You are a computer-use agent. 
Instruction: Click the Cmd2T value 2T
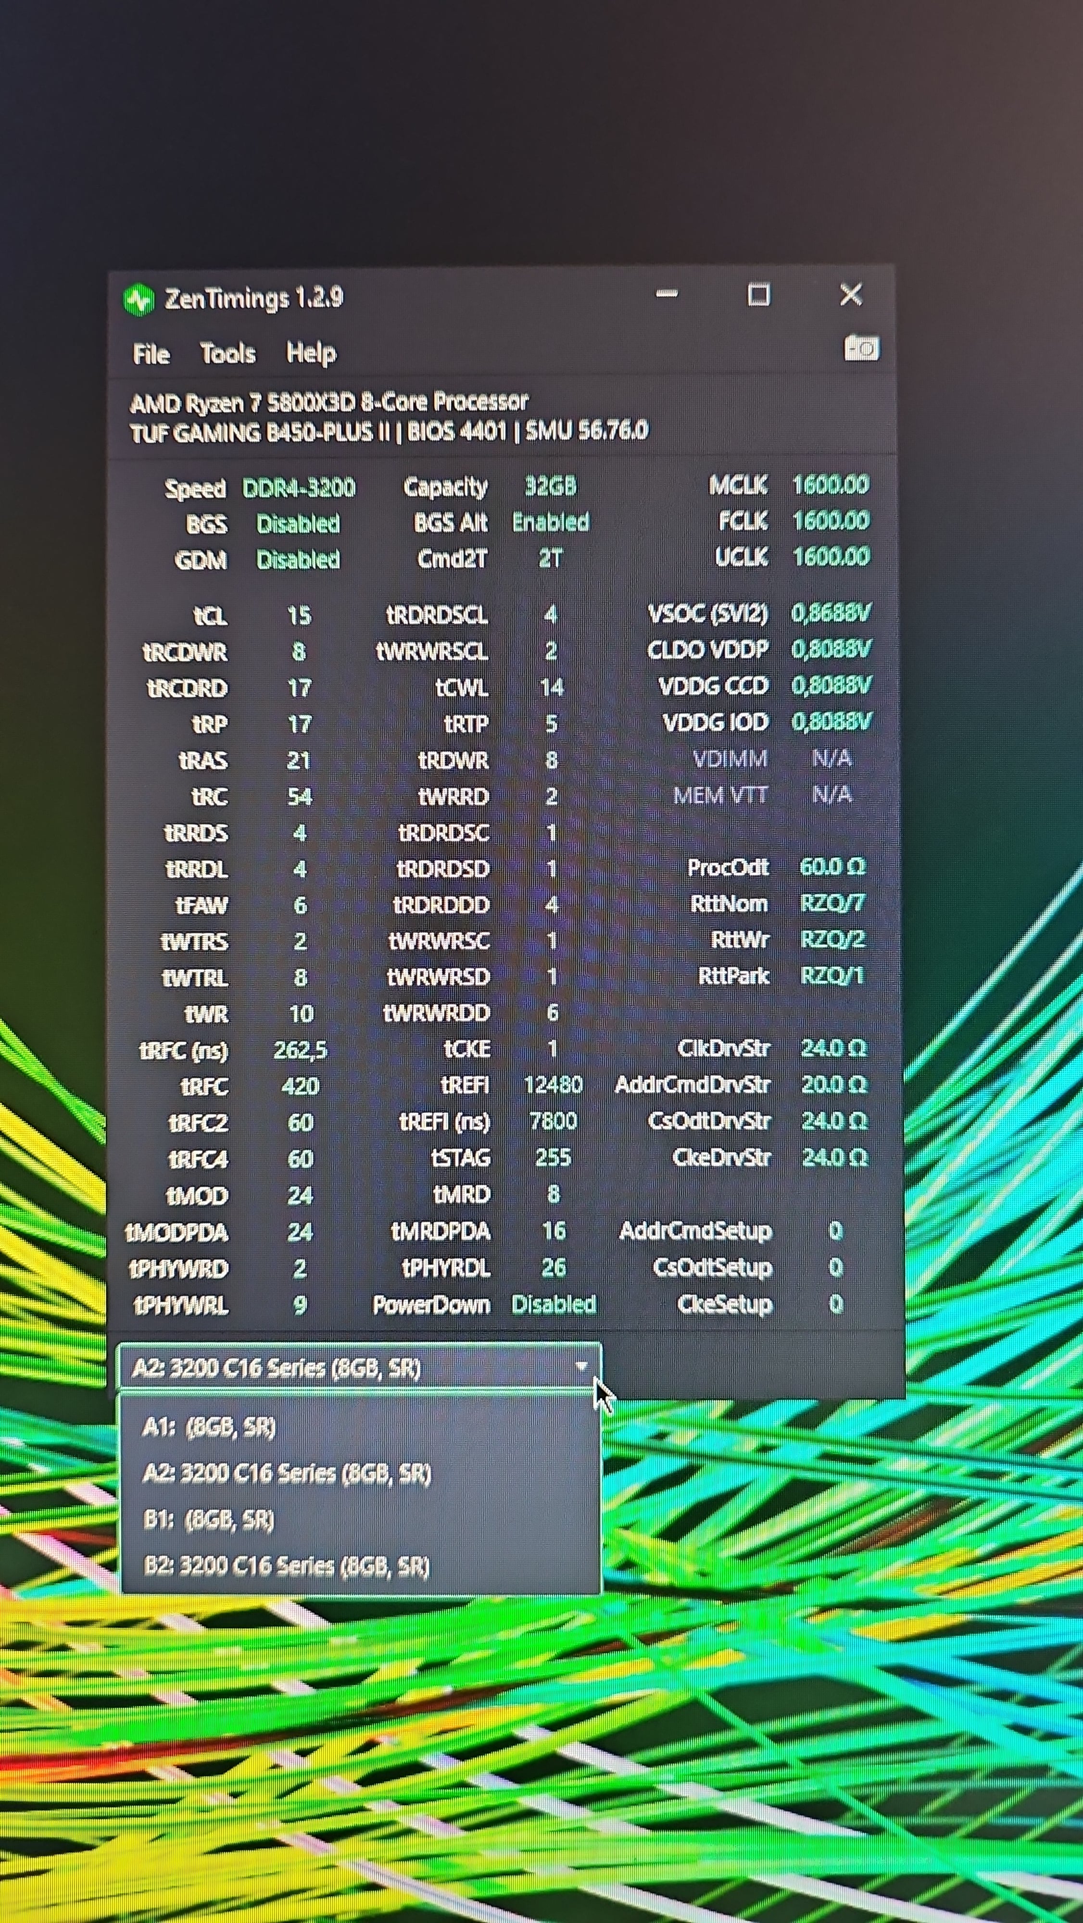tap(551, 558)
